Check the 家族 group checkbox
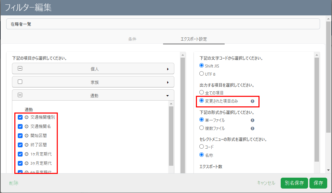Screen dimensions: 332x193 point(20,82)
